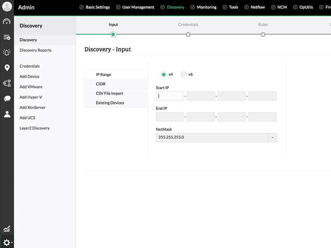The image size is (331, 248).
Task: Open the Monitoring menu in top bar
Action: click(203, 7)
